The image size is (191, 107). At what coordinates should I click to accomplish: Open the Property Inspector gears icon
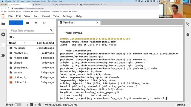pyautogui.click(x=188, y=24)
